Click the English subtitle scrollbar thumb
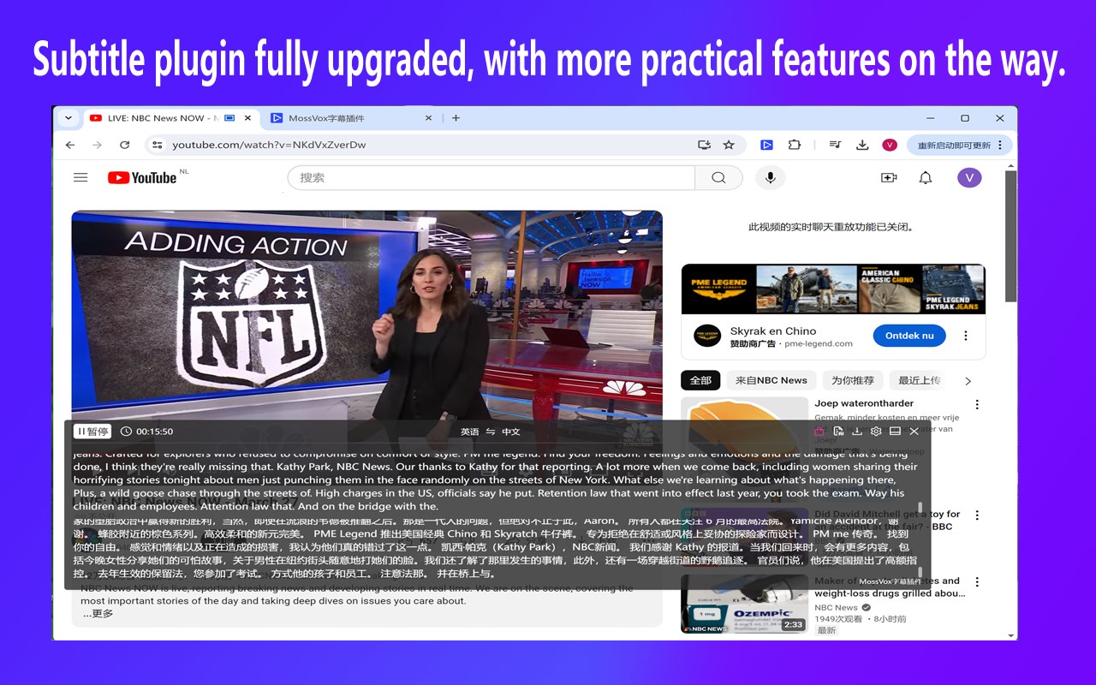1096x685 pixels. coord(920,506)
